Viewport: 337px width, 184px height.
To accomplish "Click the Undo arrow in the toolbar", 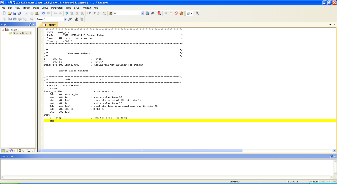I will (43, 13).
